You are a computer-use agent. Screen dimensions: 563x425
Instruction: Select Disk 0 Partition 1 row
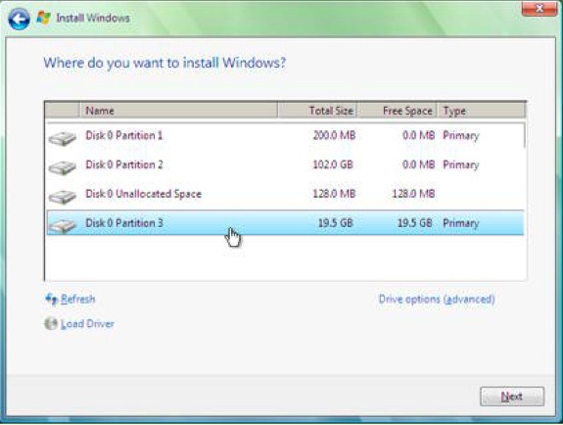pyautogui.click(x=285, y=136)
